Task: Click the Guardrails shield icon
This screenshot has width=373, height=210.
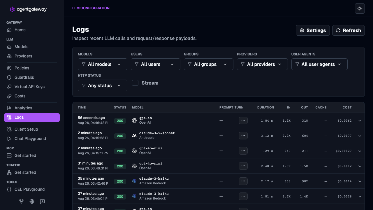Action: (x=9, y=77)
